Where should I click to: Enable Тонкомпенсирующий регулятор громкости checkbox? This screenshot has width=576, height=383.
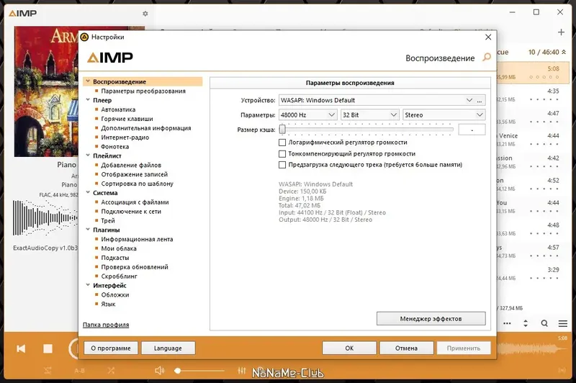(x=282, y=154)
